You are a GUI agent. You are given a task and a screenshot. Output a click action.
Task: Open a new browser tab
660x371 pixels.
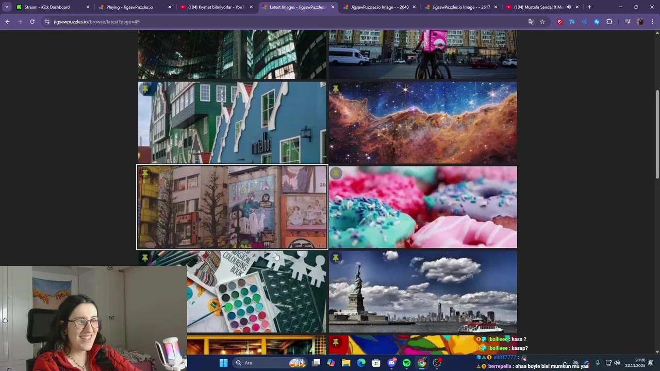click(589, 7)
